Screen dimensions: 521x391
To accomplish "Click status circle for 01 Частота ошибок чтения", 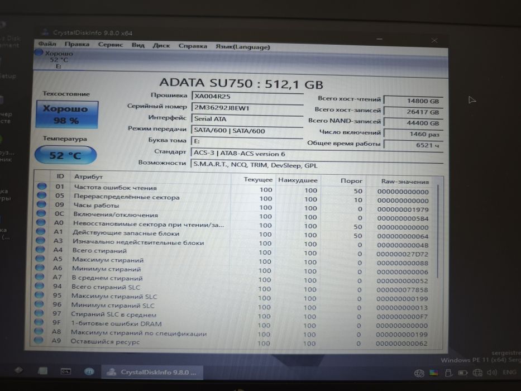I will 42,186.
